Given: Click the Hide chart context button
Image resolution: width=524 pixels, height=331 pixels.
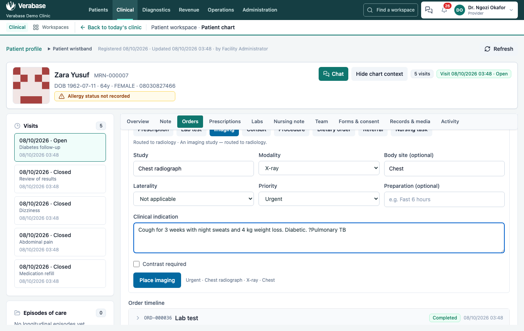Looking at the screenshot, I should coord(380,74).
